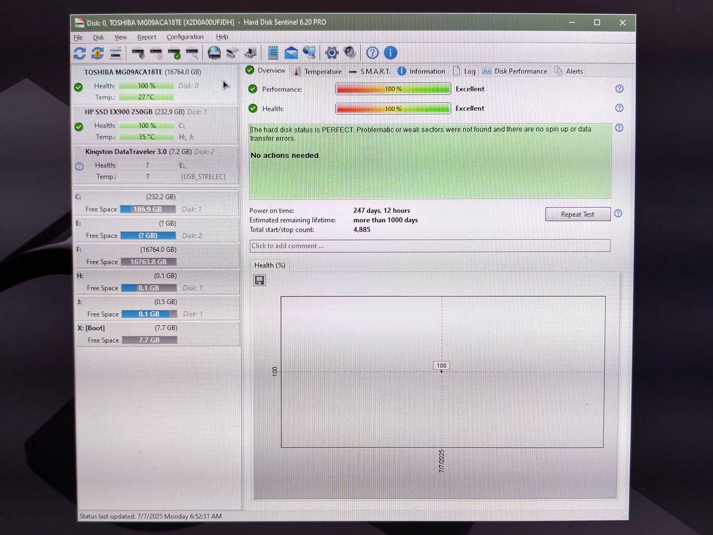Viewport: 713px width, 535px height.
Task: Click the disk icon with clock badge
Action: point(156,53)
